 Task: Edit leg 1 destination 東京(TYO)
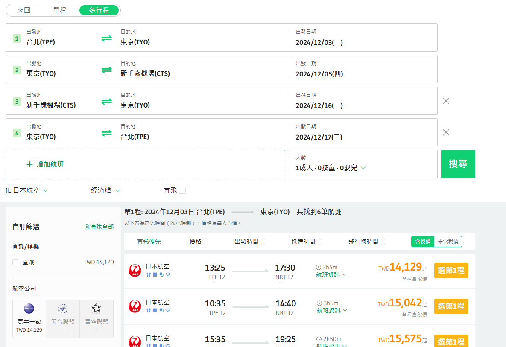coord(135,42)
